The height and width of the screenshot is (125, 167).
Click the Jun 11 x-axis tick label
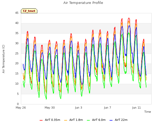tap(136, 108)
